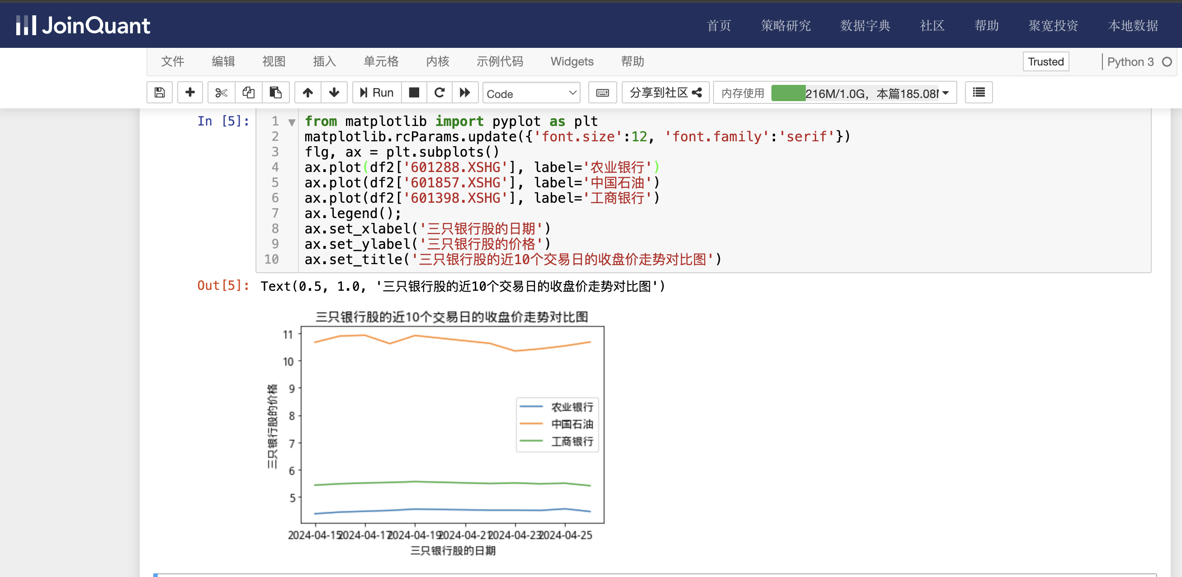Click the Save notebook icon

click(159, 93)
